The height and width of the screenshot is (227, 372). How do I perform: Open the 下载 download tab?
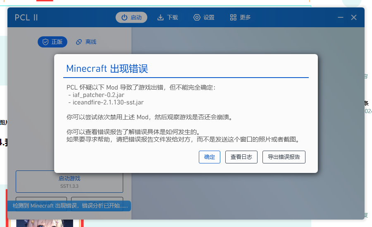(167, 17)
